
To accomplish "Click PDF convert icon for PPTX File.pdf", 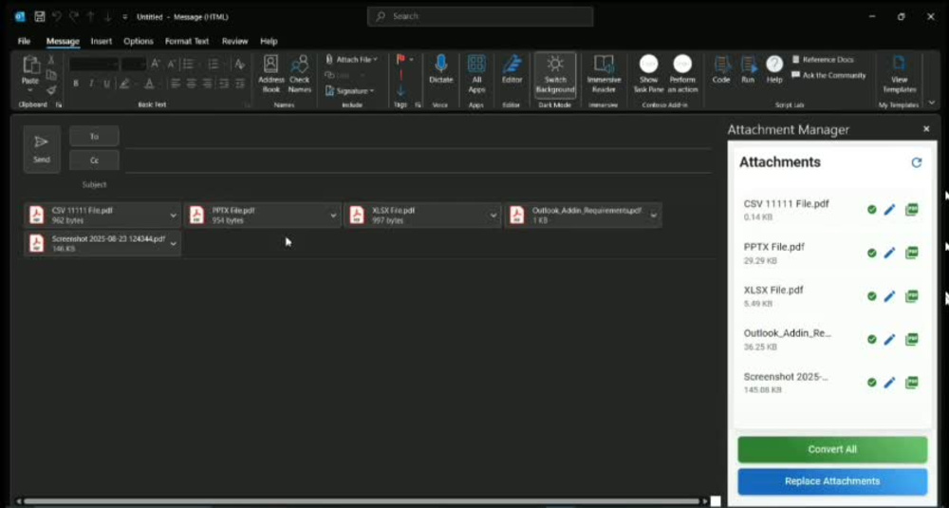I will (911, 254).
